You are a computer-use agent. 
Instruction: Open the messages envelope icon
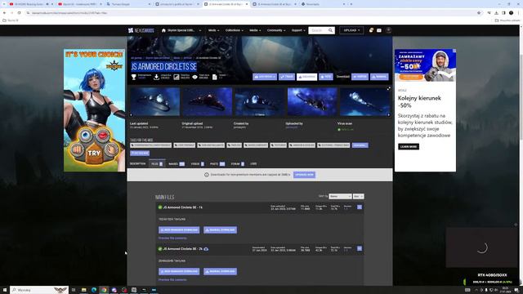click(x=379, y=30)
